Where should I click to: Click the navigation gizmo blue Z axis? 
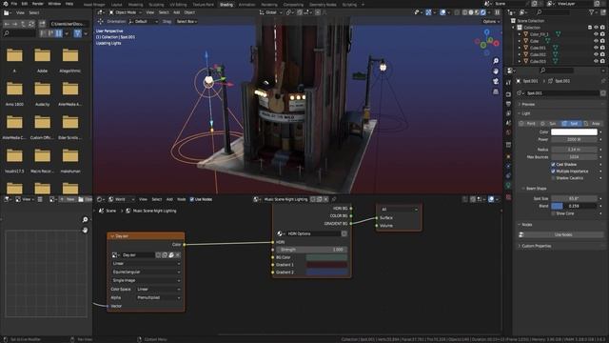486,32
